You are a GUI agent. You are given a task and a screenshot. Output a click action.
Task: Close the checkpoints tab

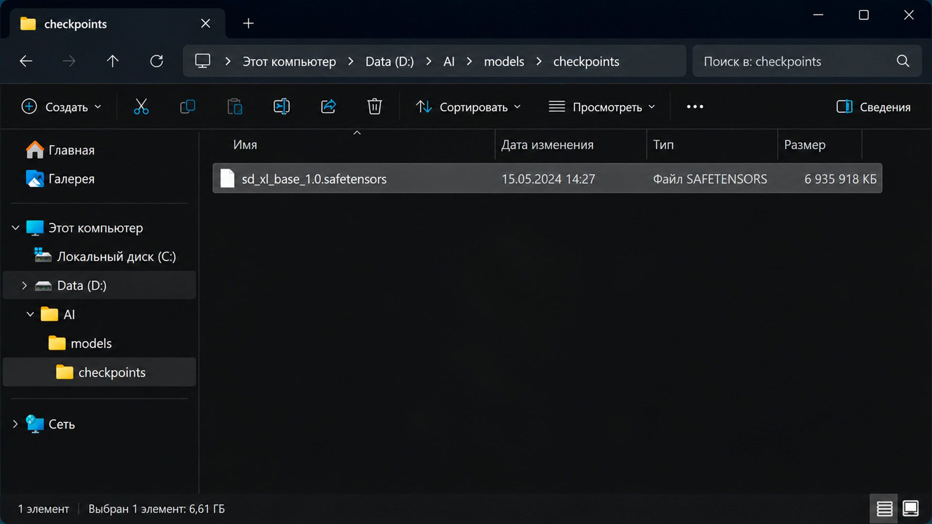(x=206, y=23)
